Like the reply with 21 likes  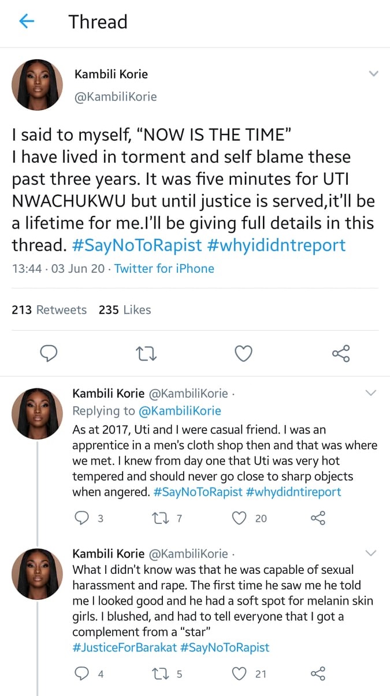tap(239, 674)
